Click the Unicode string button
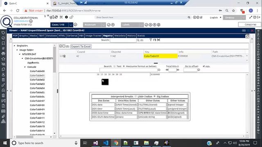This screenshot has height=147, width=262. [x=152, y=117]
